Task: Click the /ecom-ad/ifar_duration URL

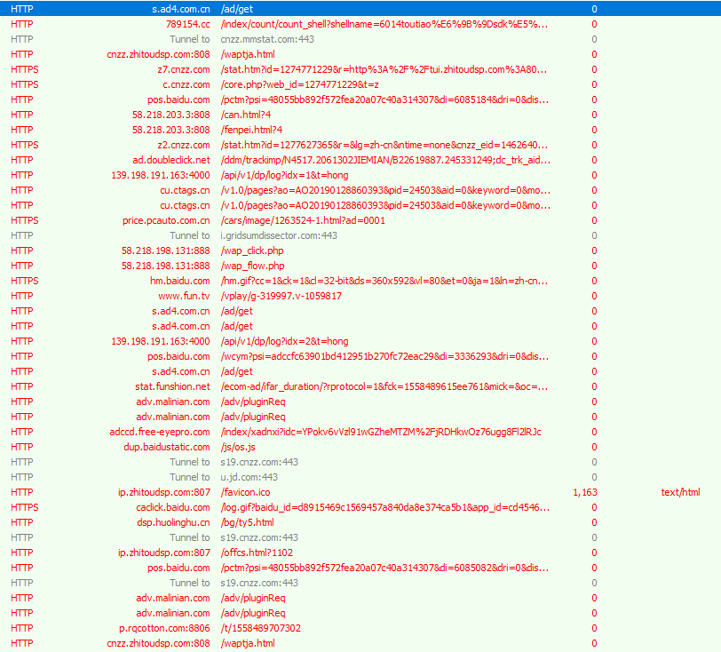Action: pyautogui.click(x=384, y=386)
